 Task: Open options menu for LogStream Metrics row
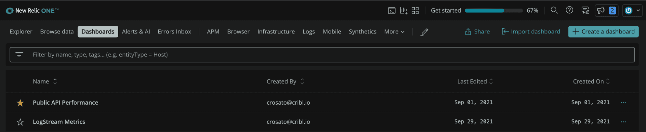[x=623, y=122]
